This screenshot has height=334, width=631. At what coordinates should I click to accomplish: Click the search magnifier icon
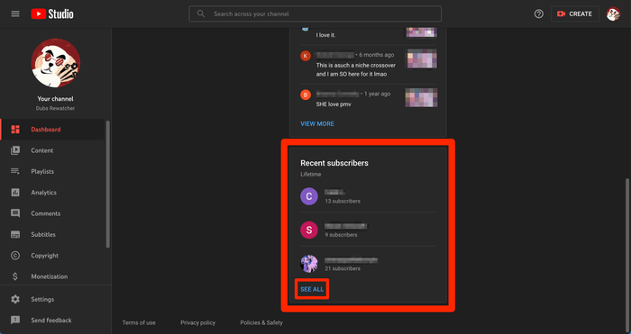point(201,14)
